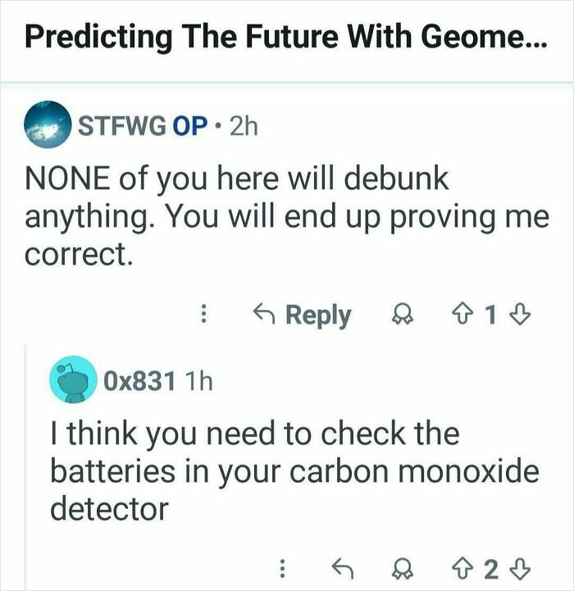Viewport: 574px width, 591px height.
Task: Open post title 'Predicting The Future With Geome...'
Action: (285, 37)
